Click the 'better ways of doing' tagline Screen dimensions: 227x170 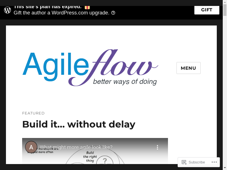point(125,82)
